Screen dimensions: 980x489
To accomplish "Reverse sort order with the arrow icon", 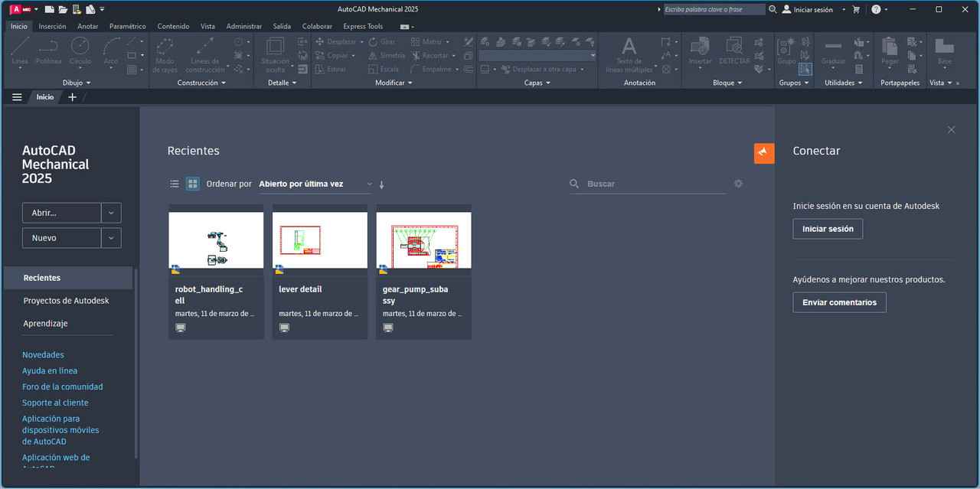I will point(381,184).
